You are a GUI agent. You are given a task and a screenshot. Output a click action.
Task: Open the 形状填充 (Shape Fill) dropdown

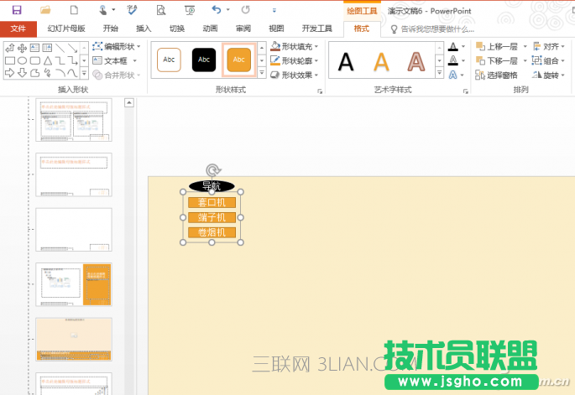(x=295, y=47)
